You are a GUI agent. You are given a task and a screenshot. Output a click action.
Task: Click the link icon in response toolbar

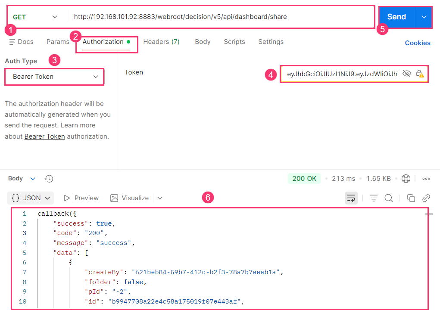pos(426,198)
